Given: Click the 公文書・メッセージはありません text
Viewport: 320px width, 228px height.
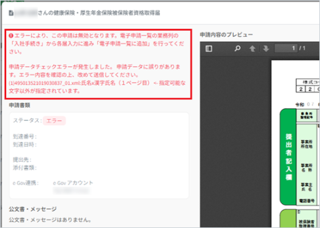Looking at the screenshot, I should coord(50,220).
